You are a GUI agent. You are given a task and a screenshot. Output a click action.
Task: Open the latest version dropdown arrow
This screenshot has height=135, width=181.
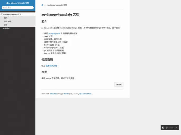pos(176,128)
